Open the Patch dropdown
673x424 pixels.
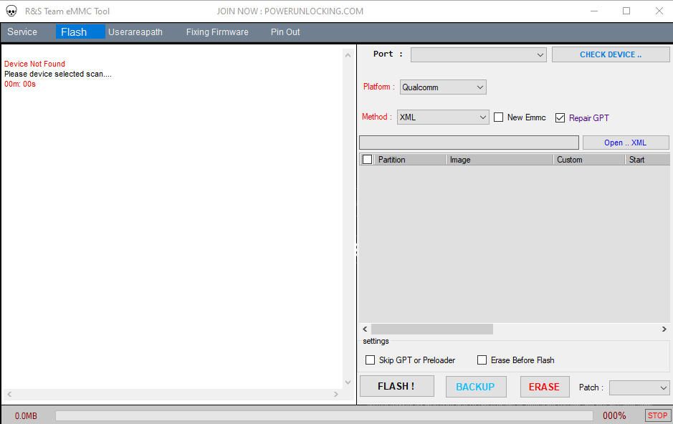639,387
